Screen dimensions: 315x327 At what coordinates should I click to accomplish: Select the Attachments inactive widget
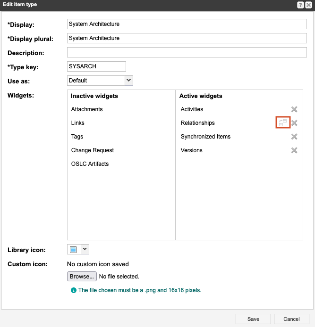(x=87, y=109)
